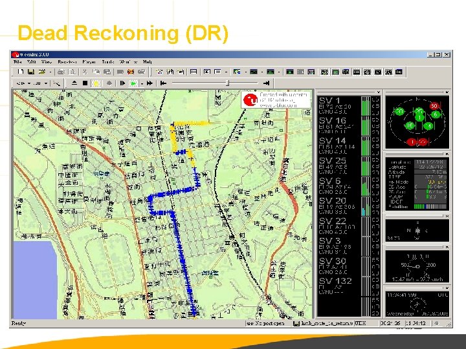466x349 pixels.
Task: Click the Fast Forward player button
Action: pyautogui.click(x=150, y=83)
